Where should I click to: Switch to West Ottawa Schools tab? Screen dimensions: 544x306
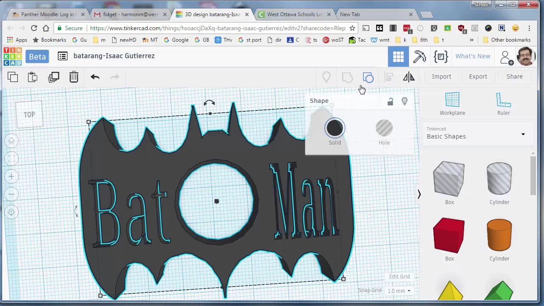[x=294, y=14]
